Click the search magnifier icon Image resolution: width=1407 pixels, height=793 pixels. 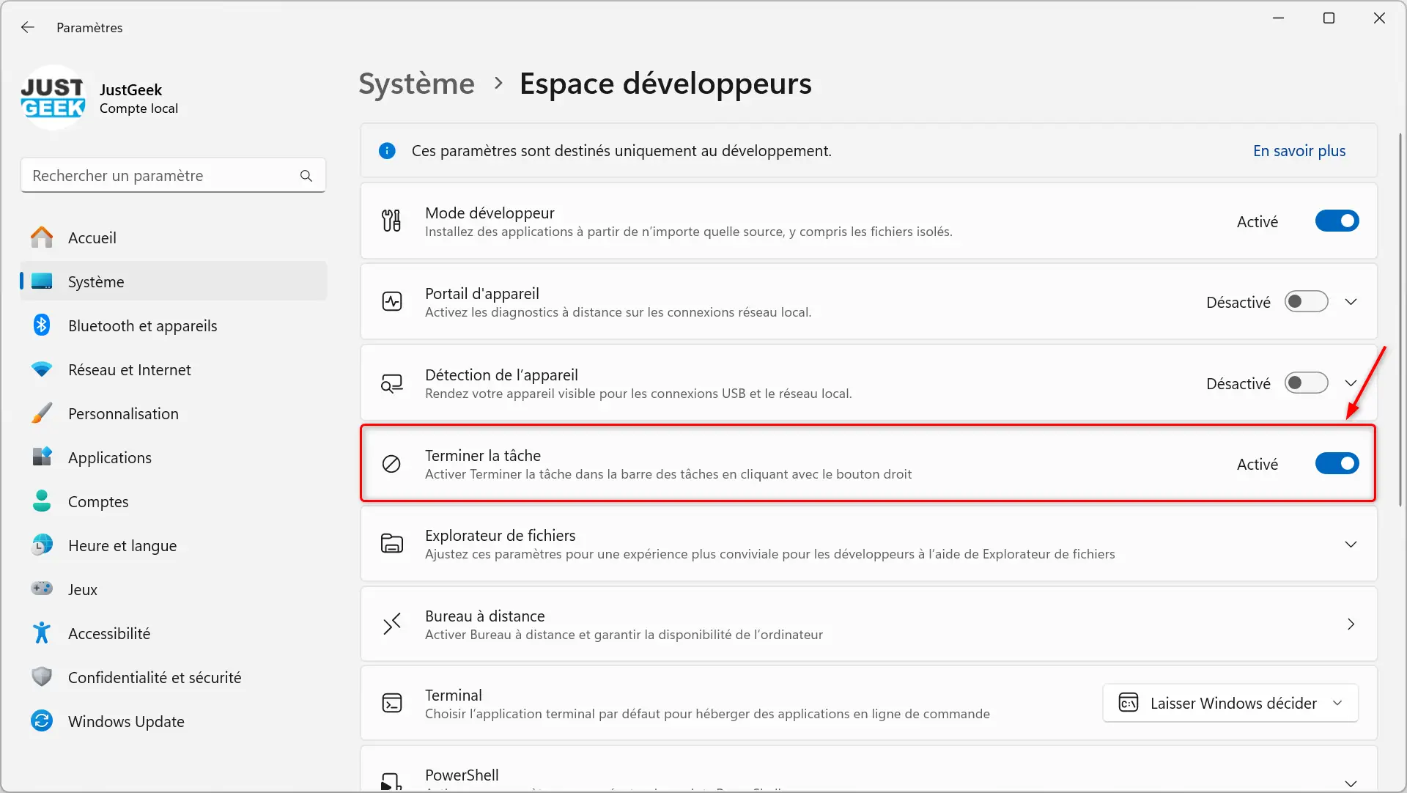[x=306, y=176]
